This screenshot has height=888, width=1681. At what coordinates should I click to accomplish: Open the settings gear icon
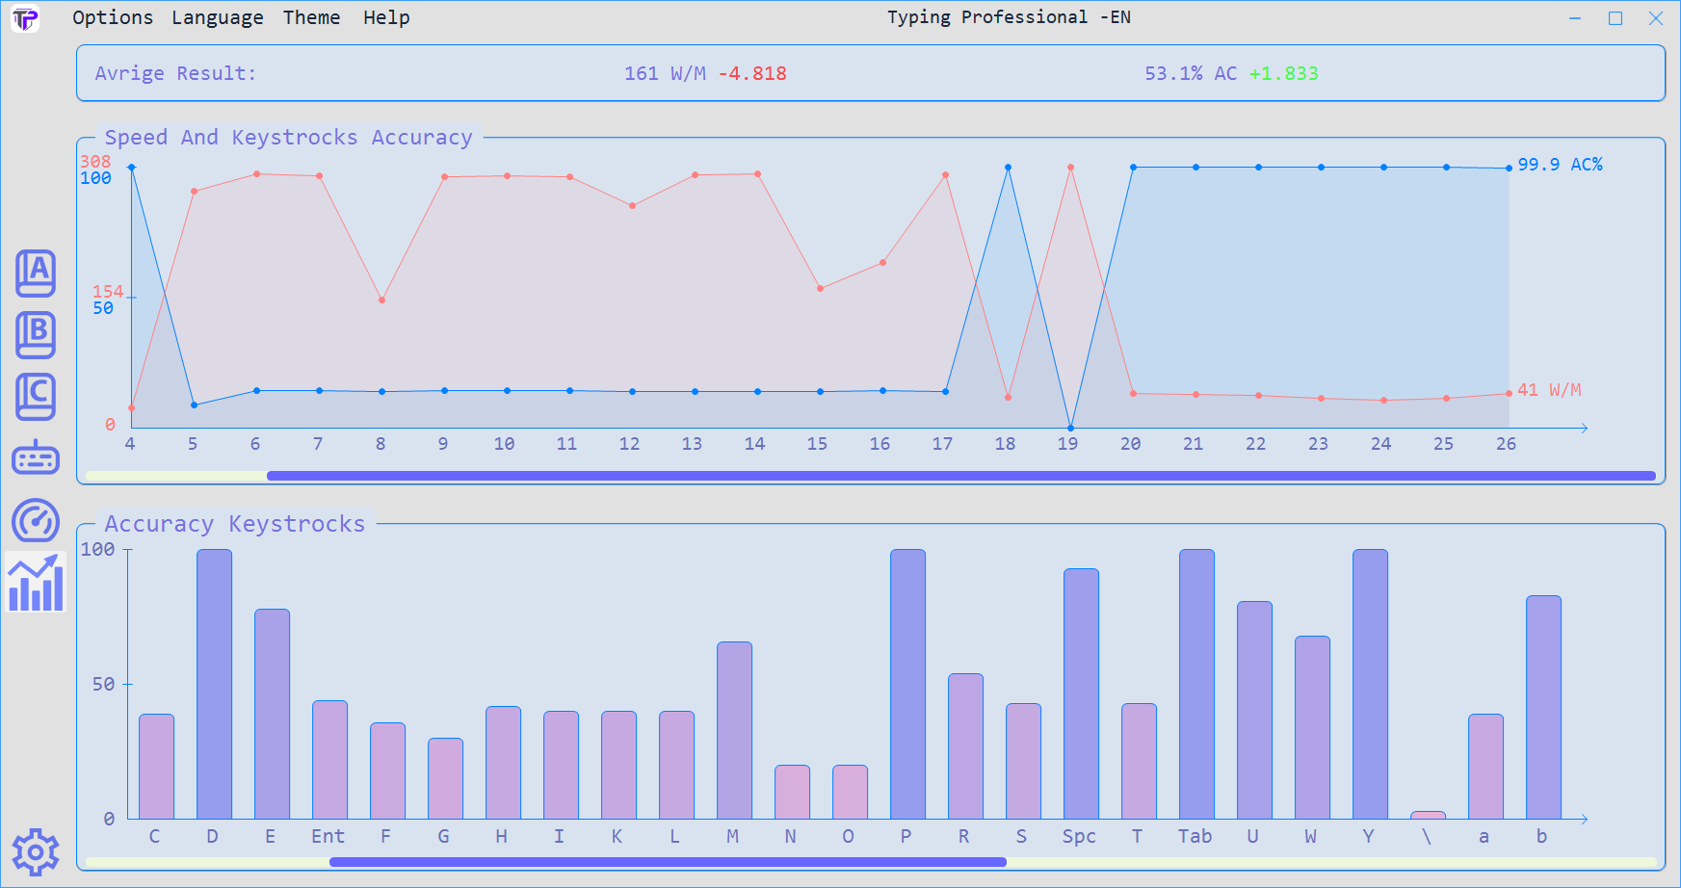(x=36, y=851)
